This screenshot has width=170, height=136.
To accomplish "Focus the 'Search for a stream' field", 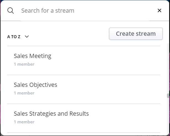I will tap(85, 10).
